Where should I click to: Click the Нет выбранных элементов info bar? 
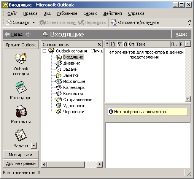pyautogui.click(x=148, y=112)
